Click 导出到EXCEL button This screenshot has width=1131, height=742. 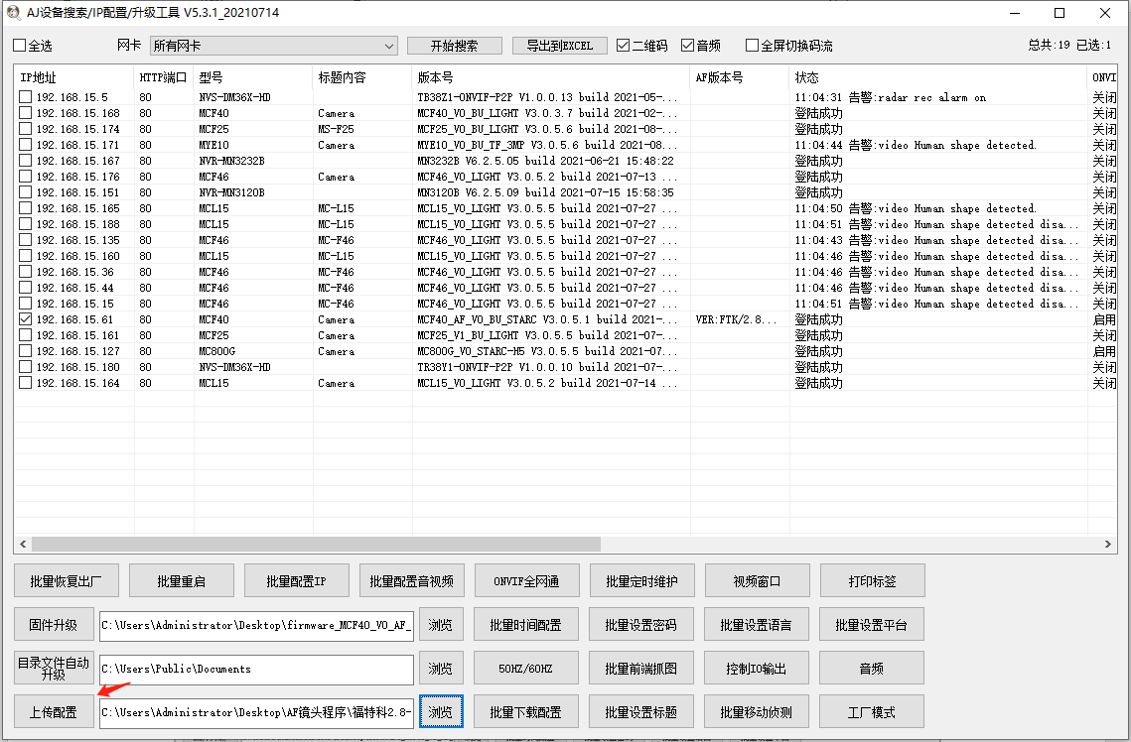click(559, 46)
